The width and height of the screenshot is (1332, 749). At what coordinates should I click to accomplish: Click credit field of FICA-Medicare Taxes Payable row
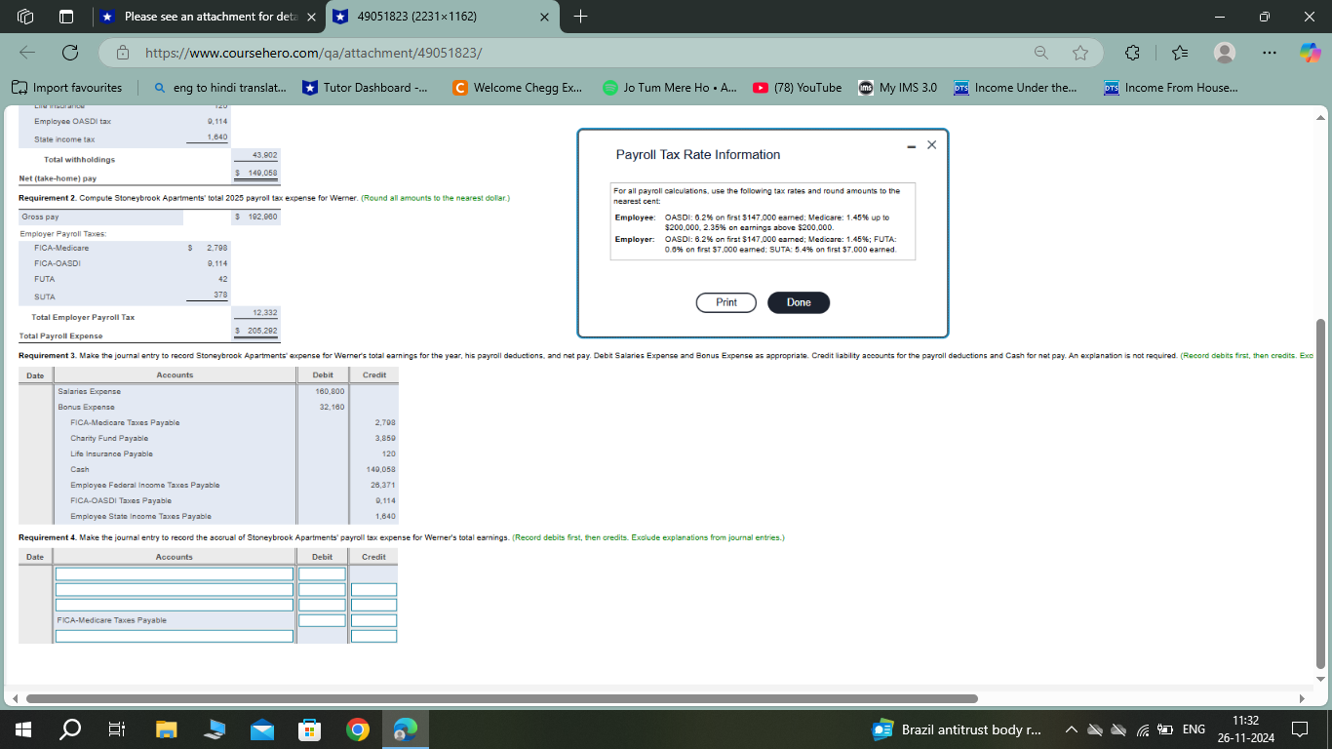374,620
